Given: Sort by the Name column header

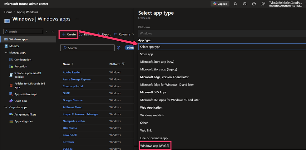Looking at the screenshot, I should coord(68,64).
